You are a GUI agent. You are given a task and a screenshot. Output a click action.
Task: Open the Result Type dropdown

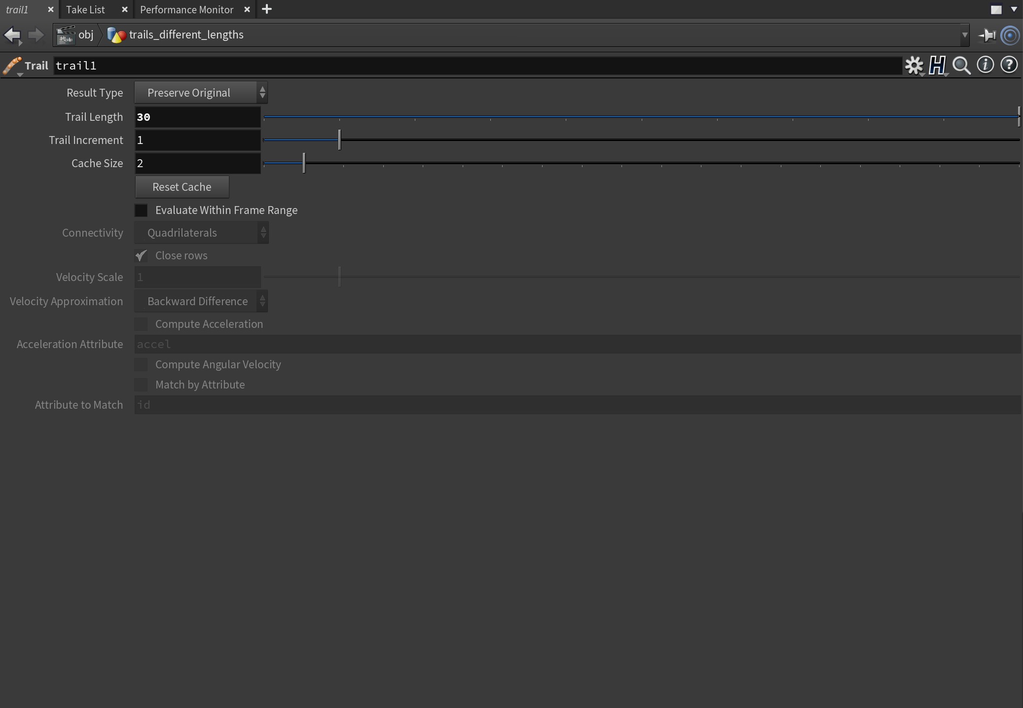click(201, 93)
